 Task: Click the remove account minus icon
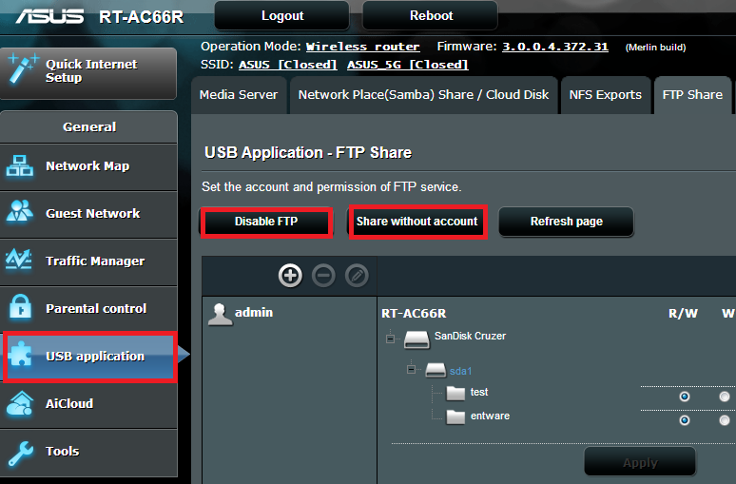tap(323, 276)
